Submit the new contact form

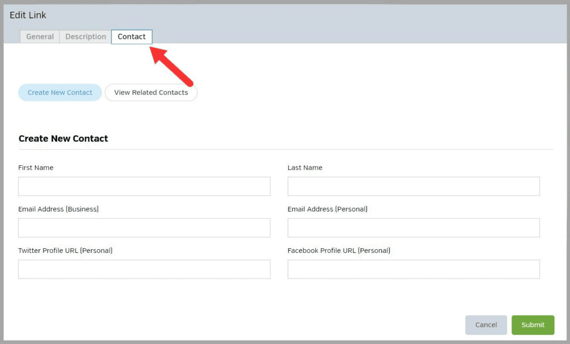[532, 325]
